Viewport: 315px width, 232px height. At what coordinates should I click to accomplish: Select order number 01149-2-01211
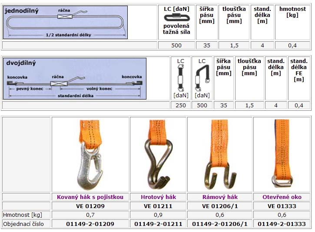pos(158,224)
